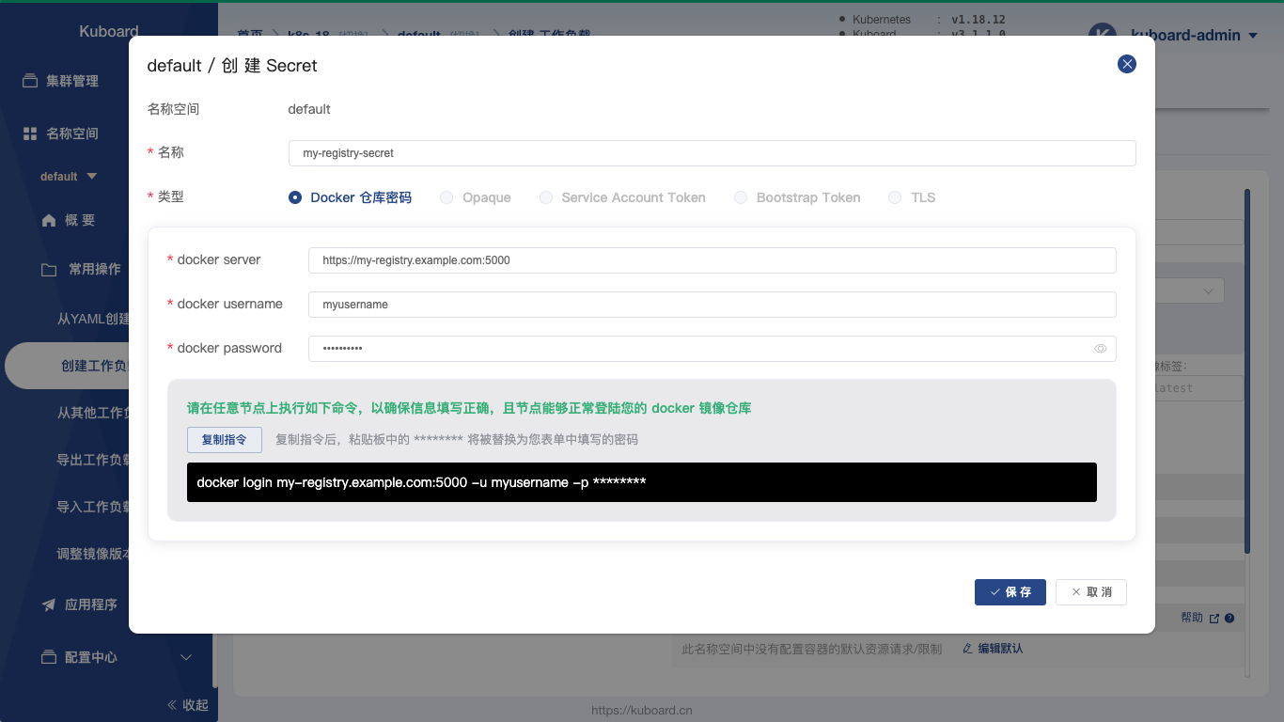Open 导出工作负载 menu item

[93, 460]
